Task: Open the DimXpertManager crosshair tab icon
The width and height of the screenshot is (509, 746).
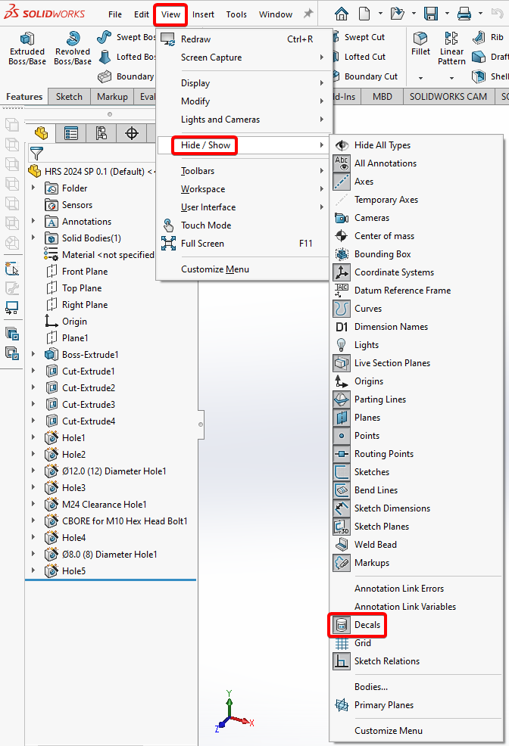Action: 132,133
